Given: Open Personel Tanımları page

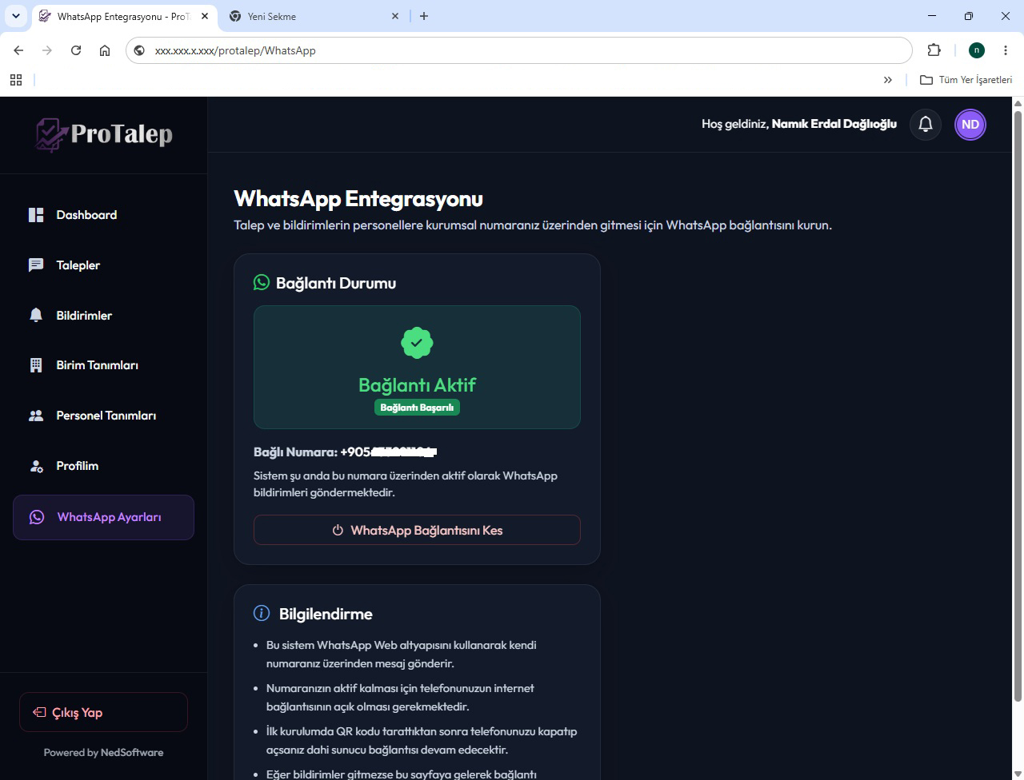Looking at the screenshot, I should pyautogui.click(x=103, y=416).
